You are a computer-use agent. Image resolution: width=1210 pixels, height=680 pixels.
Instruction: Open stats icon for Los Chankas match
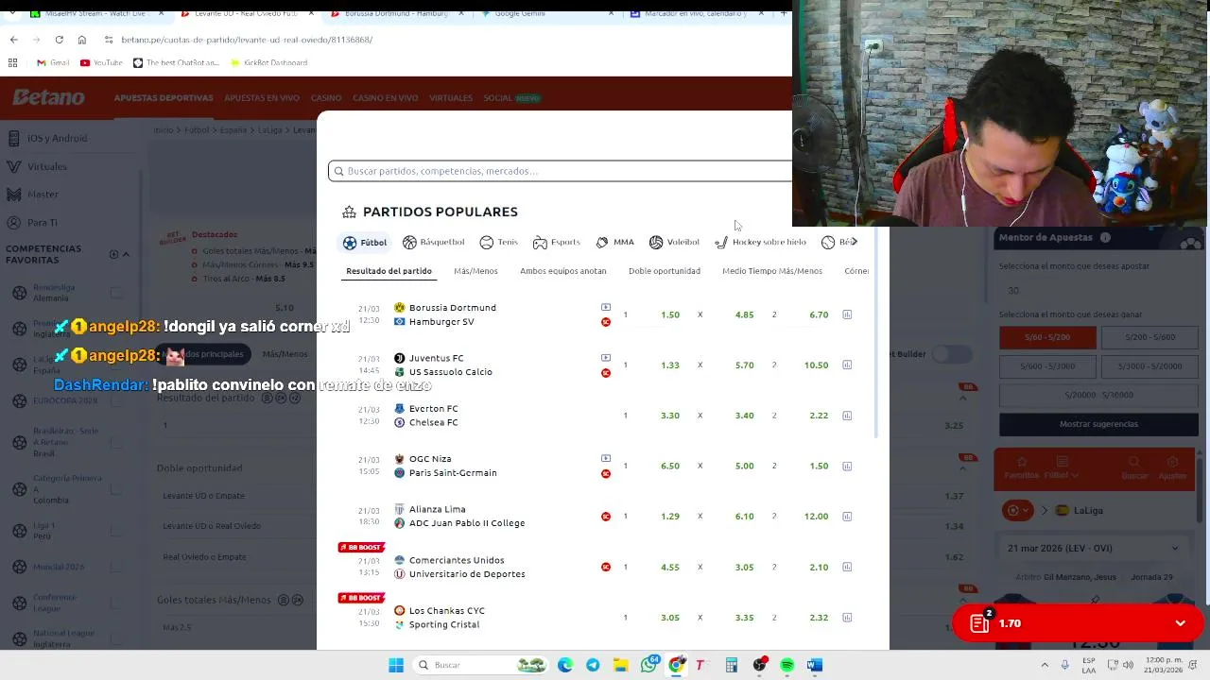pos(847,618)
